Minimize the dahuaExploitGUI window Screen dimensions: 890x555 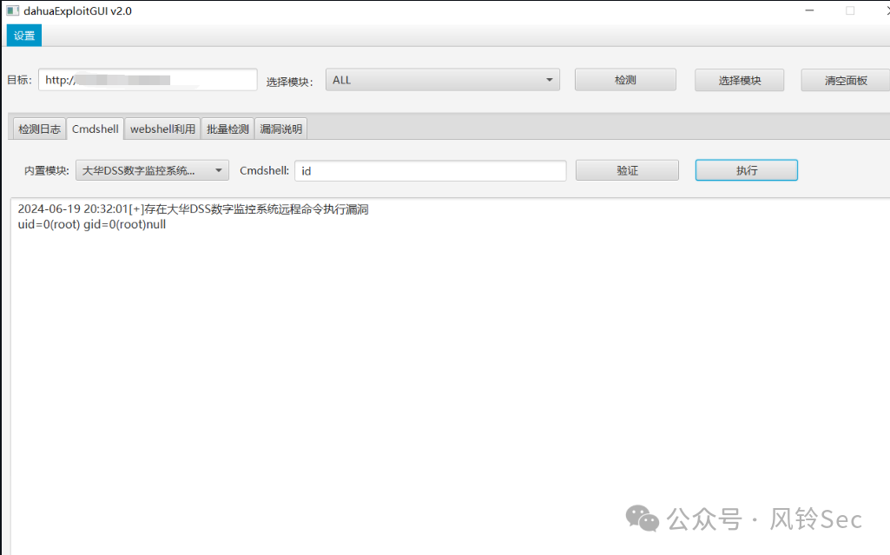(809, 10)
